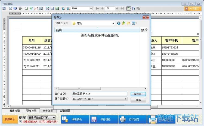This screenshot has width=204, height=126.
Task: Open the 100% zoom dropdown
Action: [91, 9]
